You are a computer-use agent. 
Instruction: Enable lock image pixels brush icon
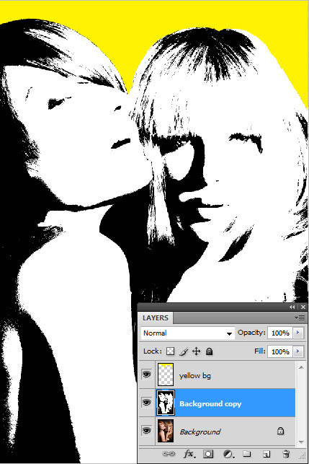point(184,351)
